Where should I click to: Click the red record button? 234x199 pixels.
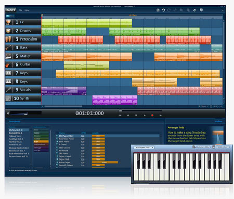(x=152, y=115)
